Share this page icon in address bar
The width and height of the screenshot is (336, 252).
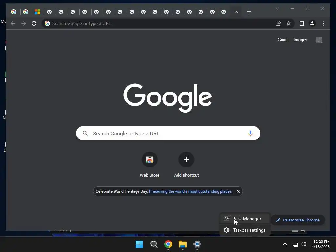coord(278,23)
